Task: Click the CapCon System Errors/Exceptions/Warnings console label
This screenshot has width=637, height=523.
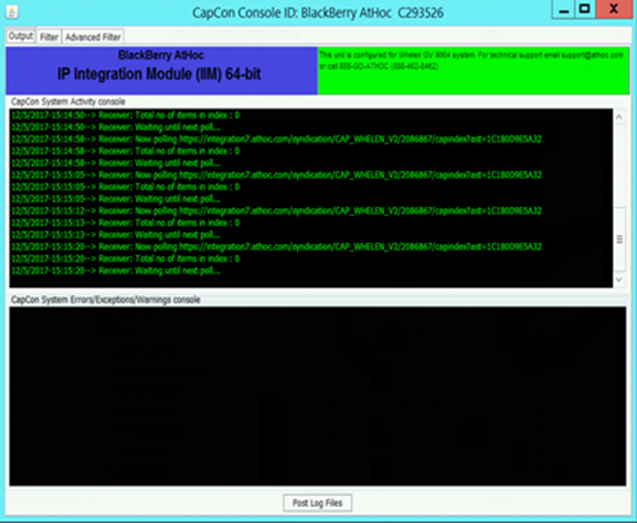Action: 105,300
